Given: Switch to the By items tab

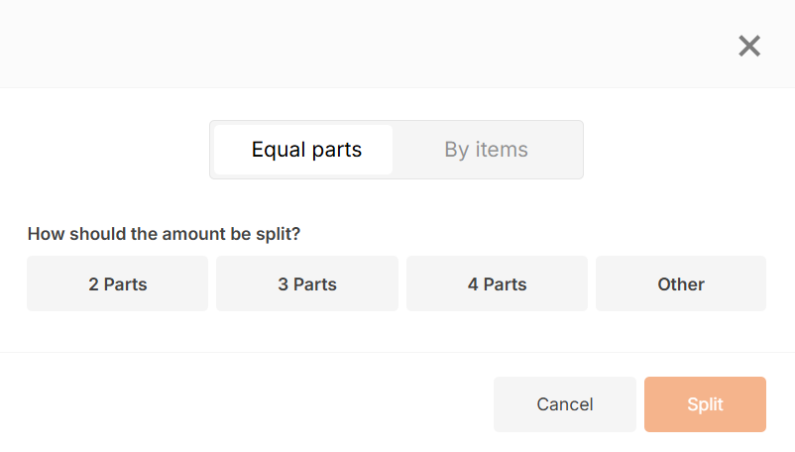Looking at the screenshot, I should pos(486,150).
